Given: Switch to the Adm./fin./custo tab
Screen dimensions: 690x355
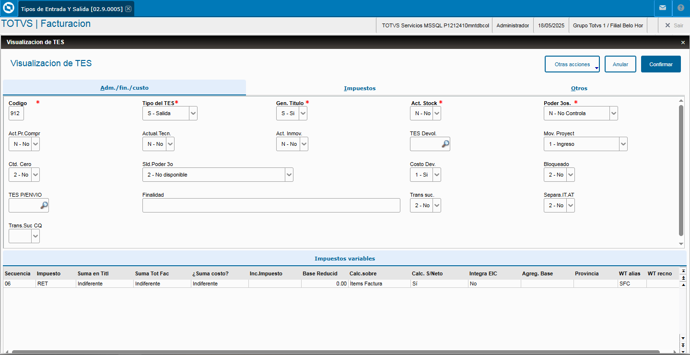Looking at the screenshot, I should point(125,88).
